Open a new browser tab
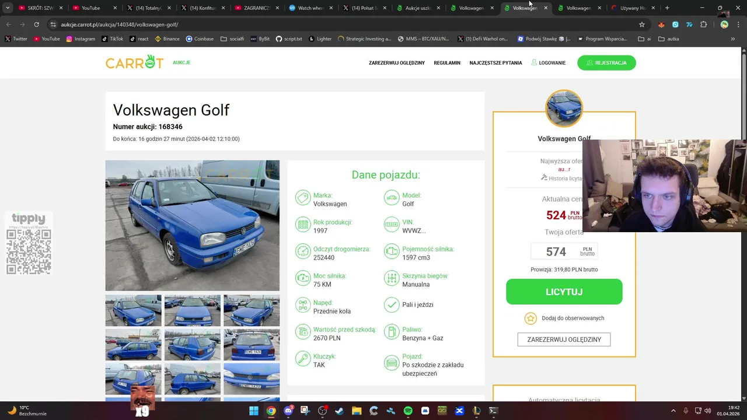This screenshot has width=747, height=420. (667, 8)
